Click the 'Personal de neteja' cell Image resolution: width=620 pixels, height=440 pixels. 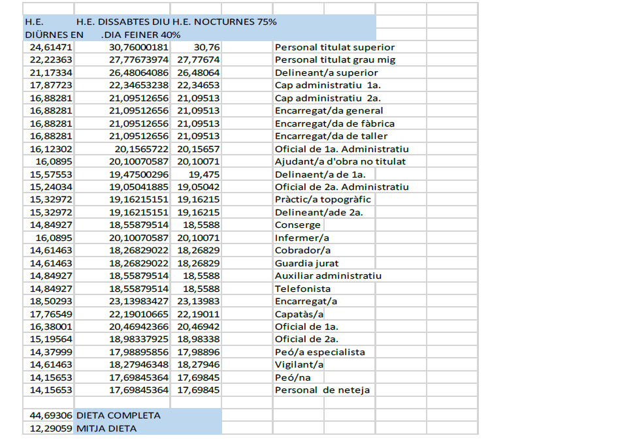[x=322, y=390]
